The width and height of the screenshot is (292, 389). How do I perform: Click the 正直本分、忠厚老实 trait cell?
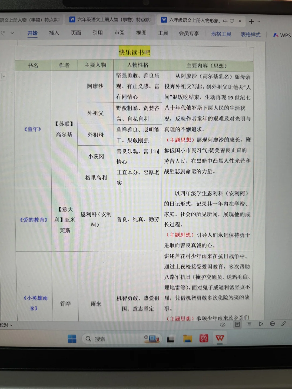[138, 177]
